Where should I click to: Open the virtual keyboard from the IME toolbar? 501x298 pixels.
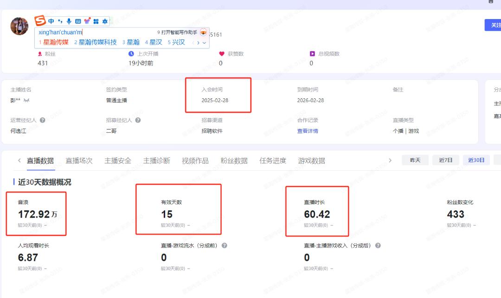(77, 21)
